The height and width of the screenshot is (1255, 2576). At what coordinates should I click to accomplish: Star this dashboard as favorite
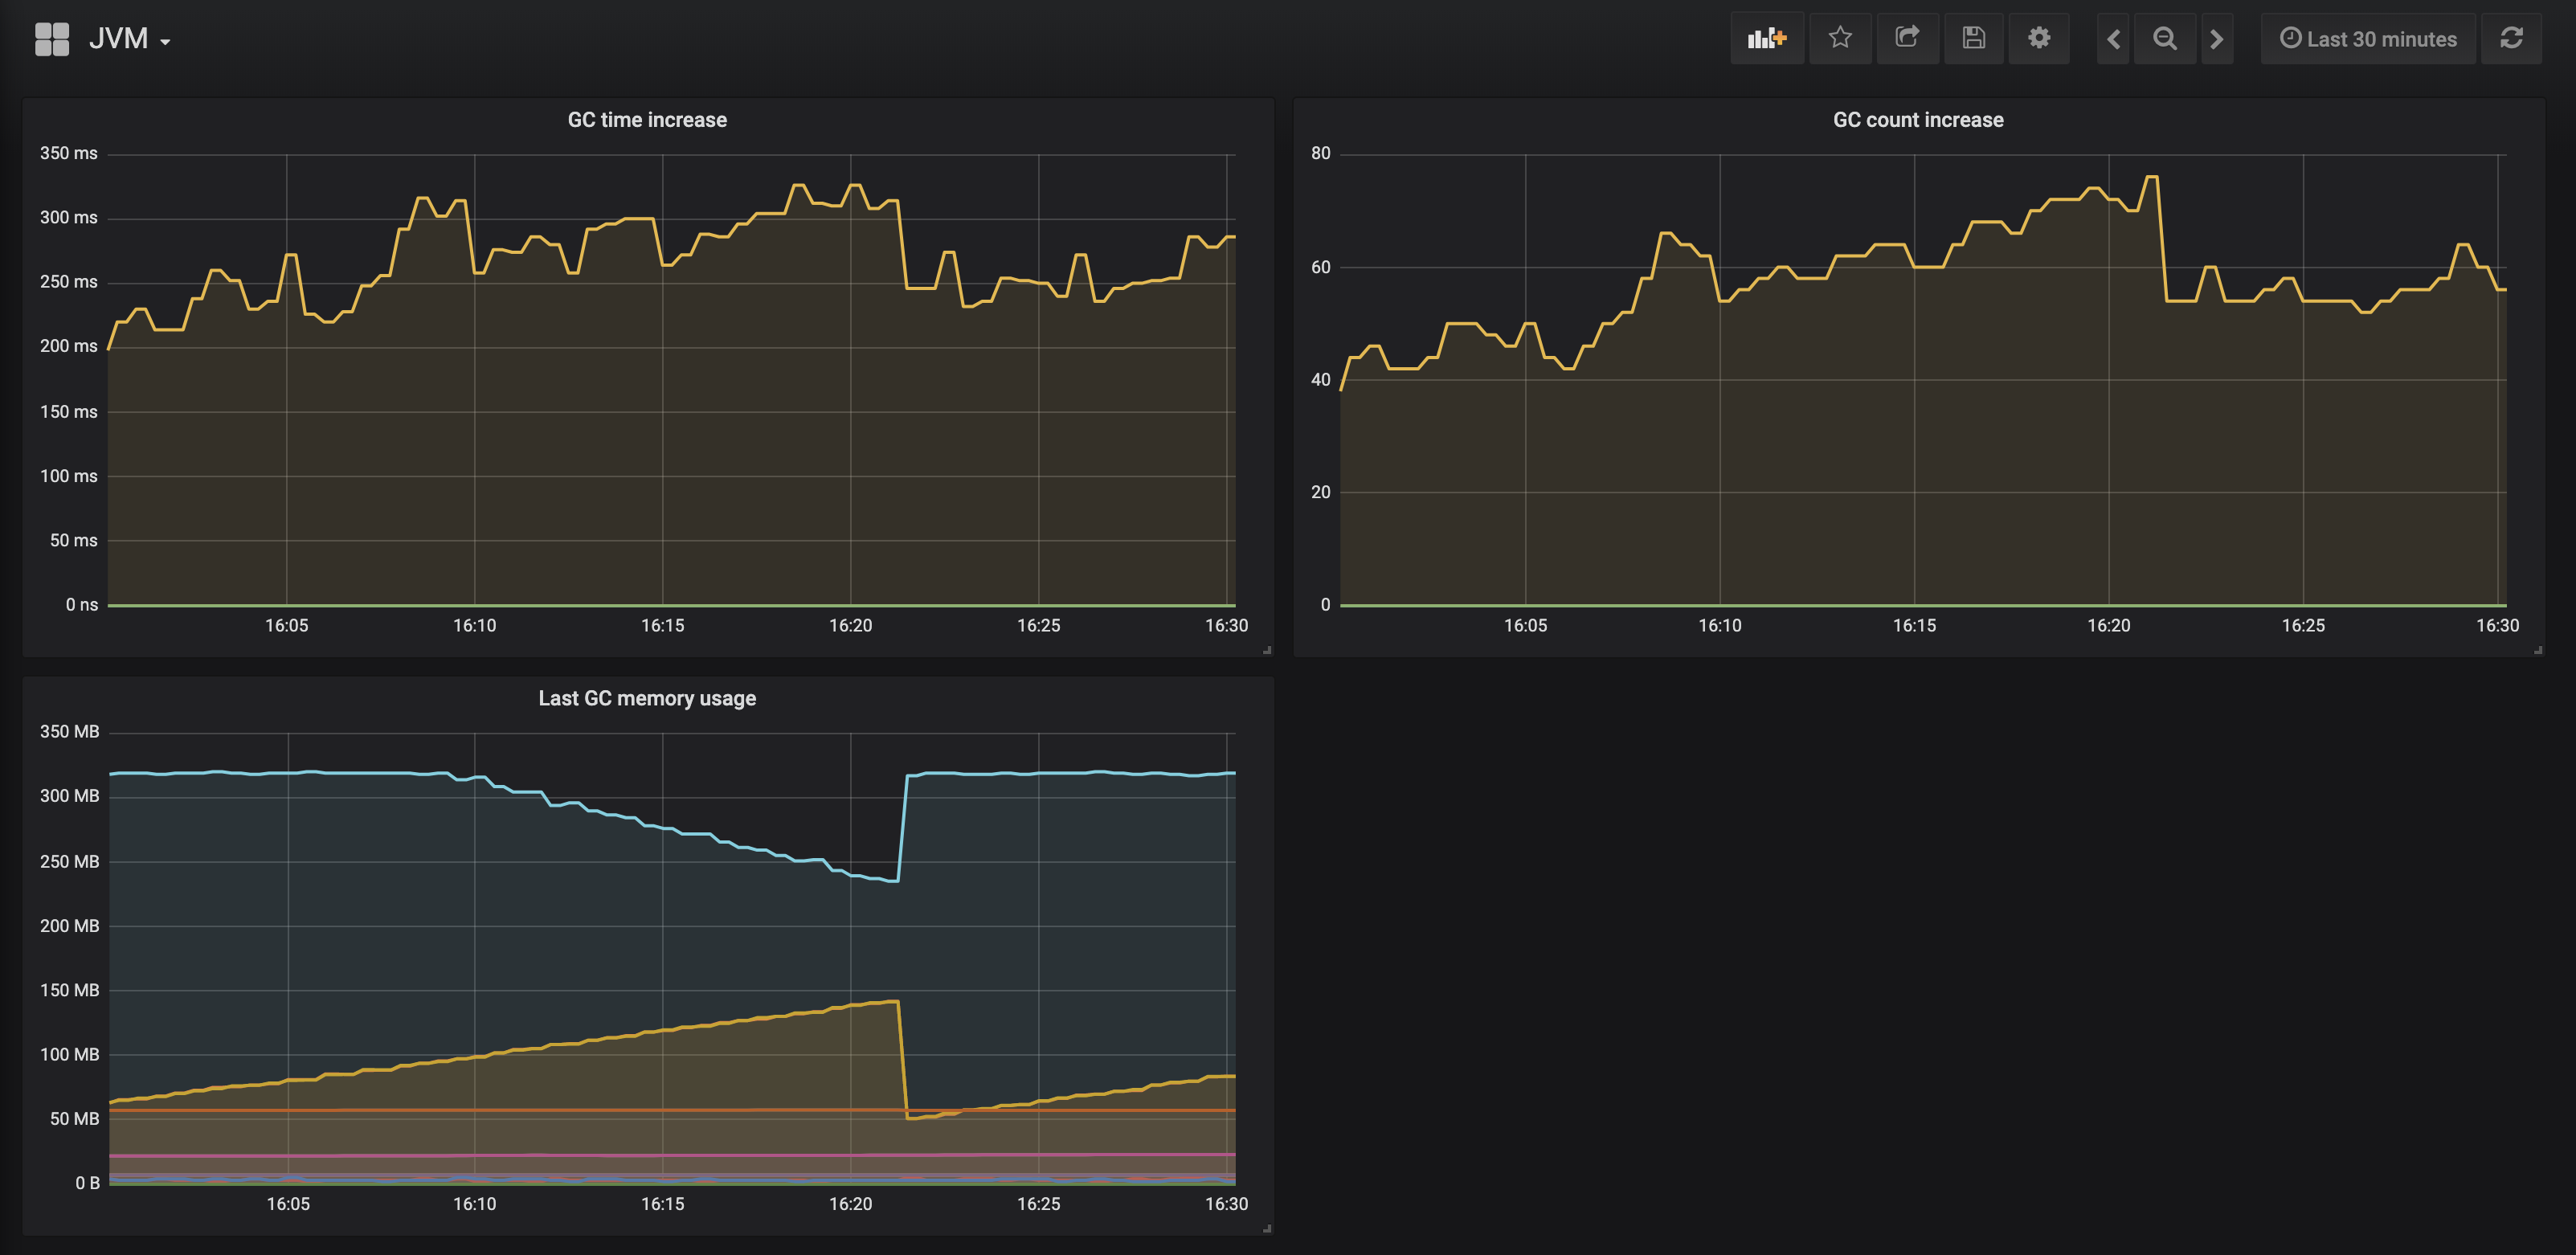coord(1840,39)
